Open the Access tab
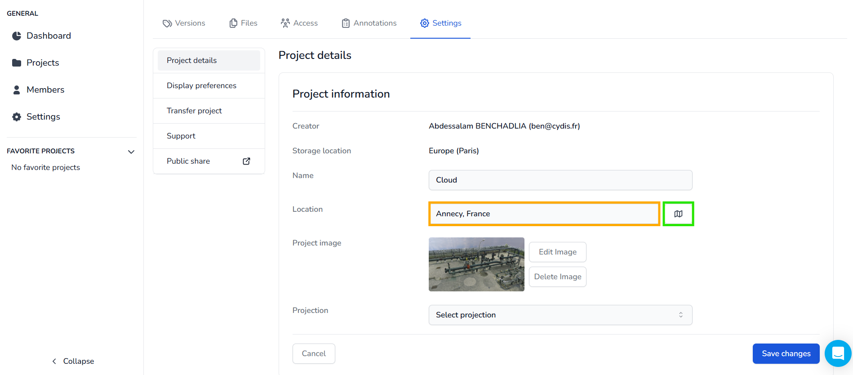The height and width of the screenshot is (375, 853). (299, 23)
